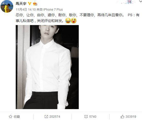
Task: Click the username 馬天宇
Action: tap(21, 4)
